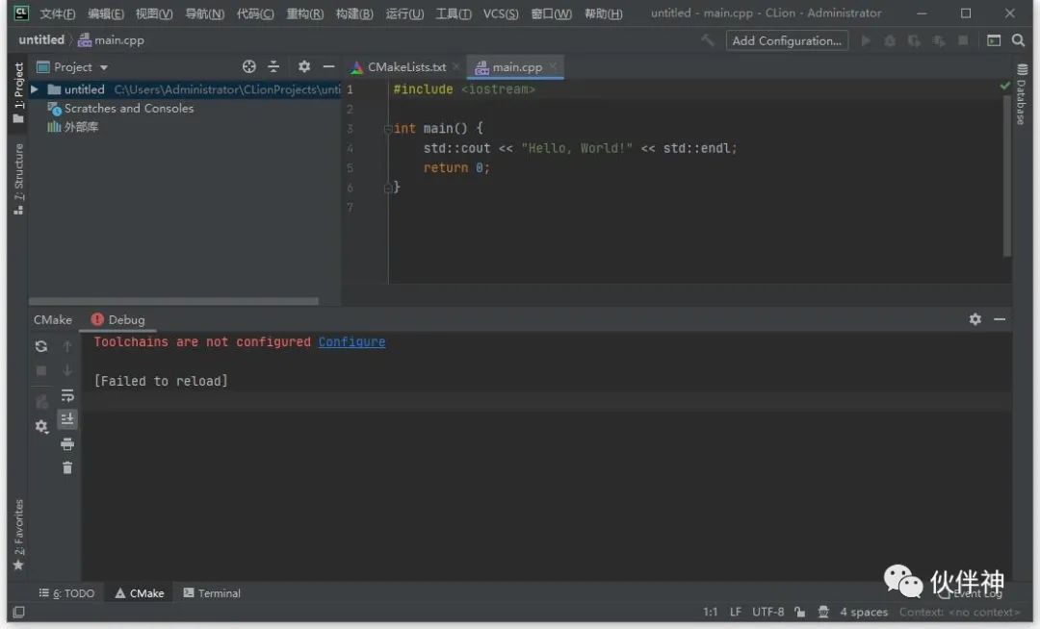Click the 1:1 caret position indicator
Image resolution: width=1040 pixels, height=629 pixels.
point(711,612)
